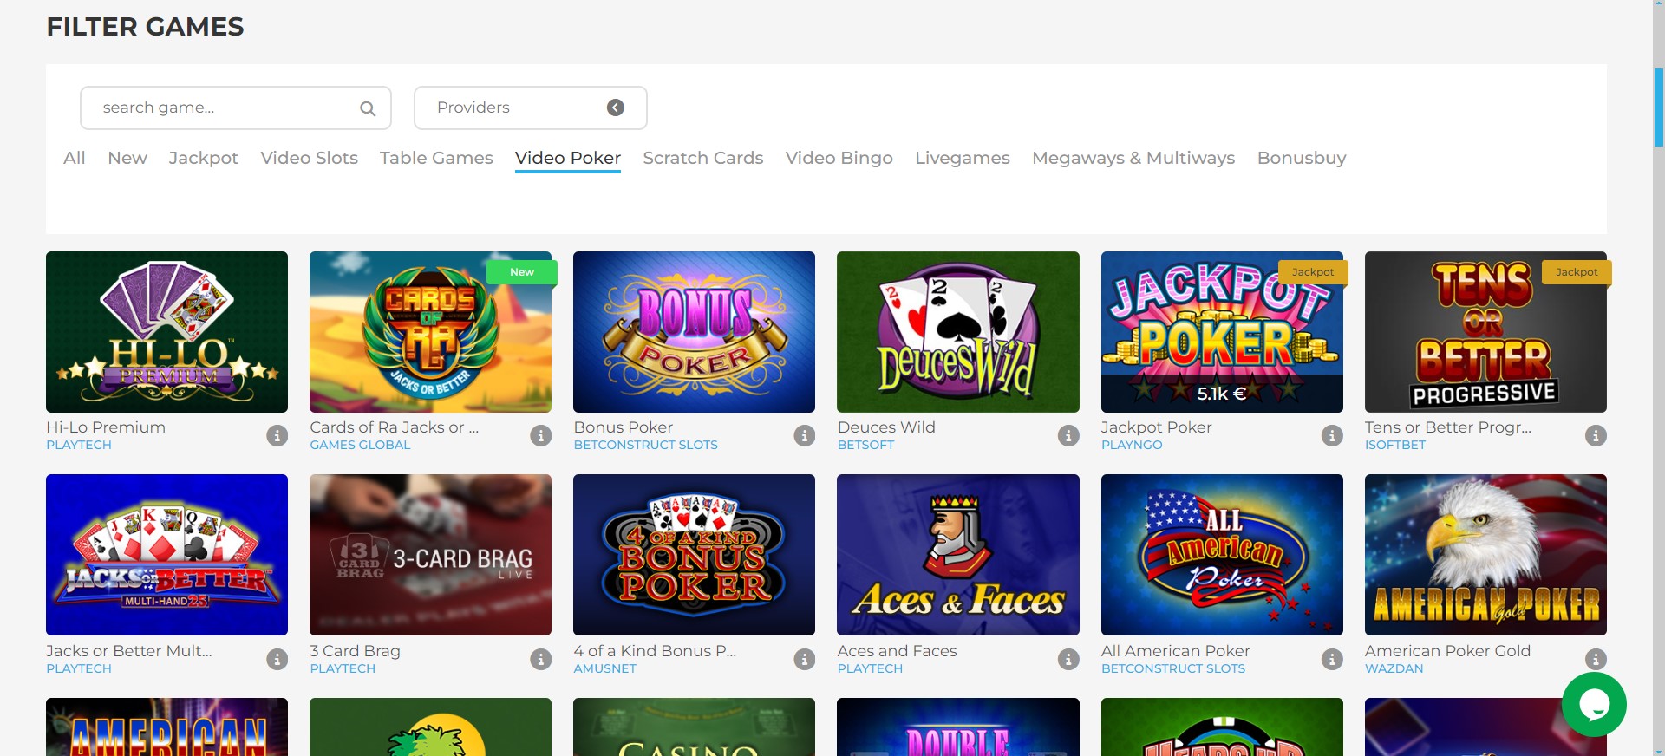Click the Deuces Wild game title
The image size is (1665, 756).
click(886, 427)
